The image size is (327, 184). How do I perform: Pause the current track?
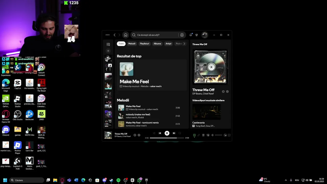(167, 133)
